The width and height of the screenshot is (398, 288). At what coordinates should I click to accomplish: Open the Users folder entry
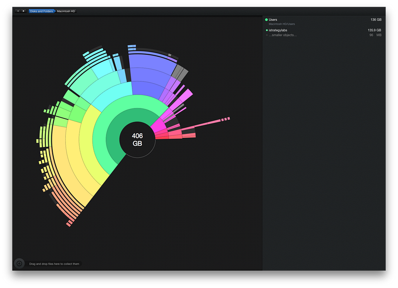click(323, 21)
